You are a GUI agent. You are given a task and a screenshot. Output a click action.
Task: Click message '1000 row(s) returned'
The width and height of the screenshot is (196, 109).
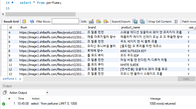162,104
